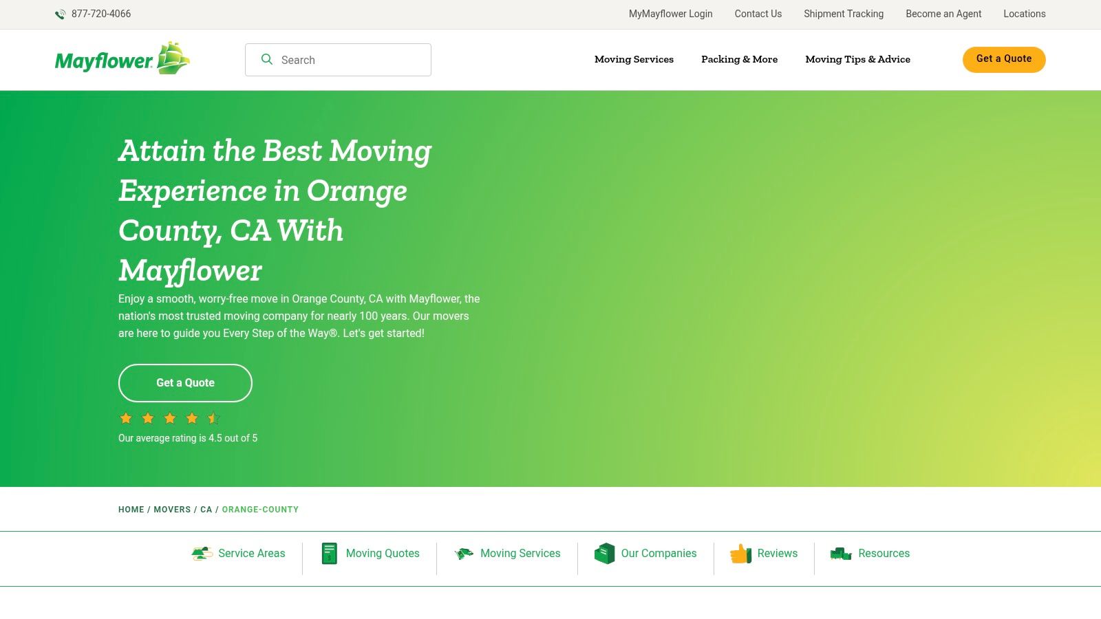1101x619 pixels.
Task: Click the paragraph starting 'Enjoy a smooth'
Action: (299, 316)
